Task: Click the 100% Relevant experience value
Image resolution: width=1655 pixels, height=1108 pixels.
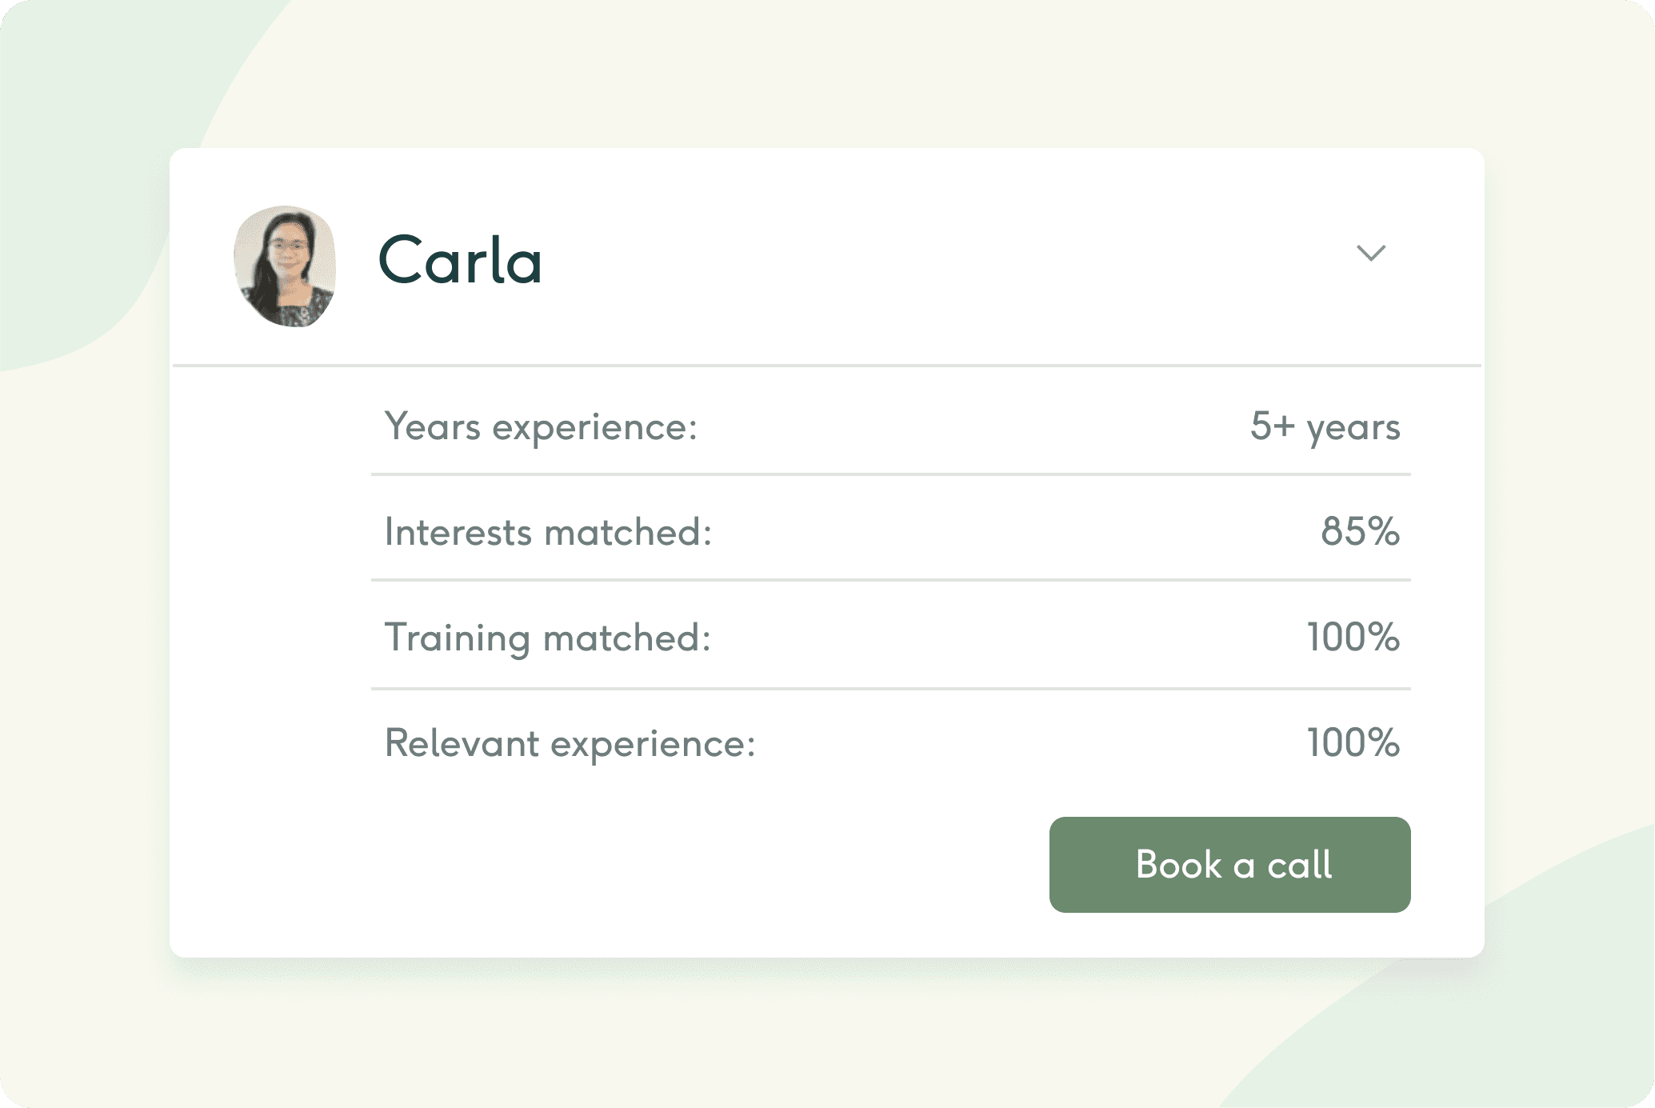Action: 1353,743
